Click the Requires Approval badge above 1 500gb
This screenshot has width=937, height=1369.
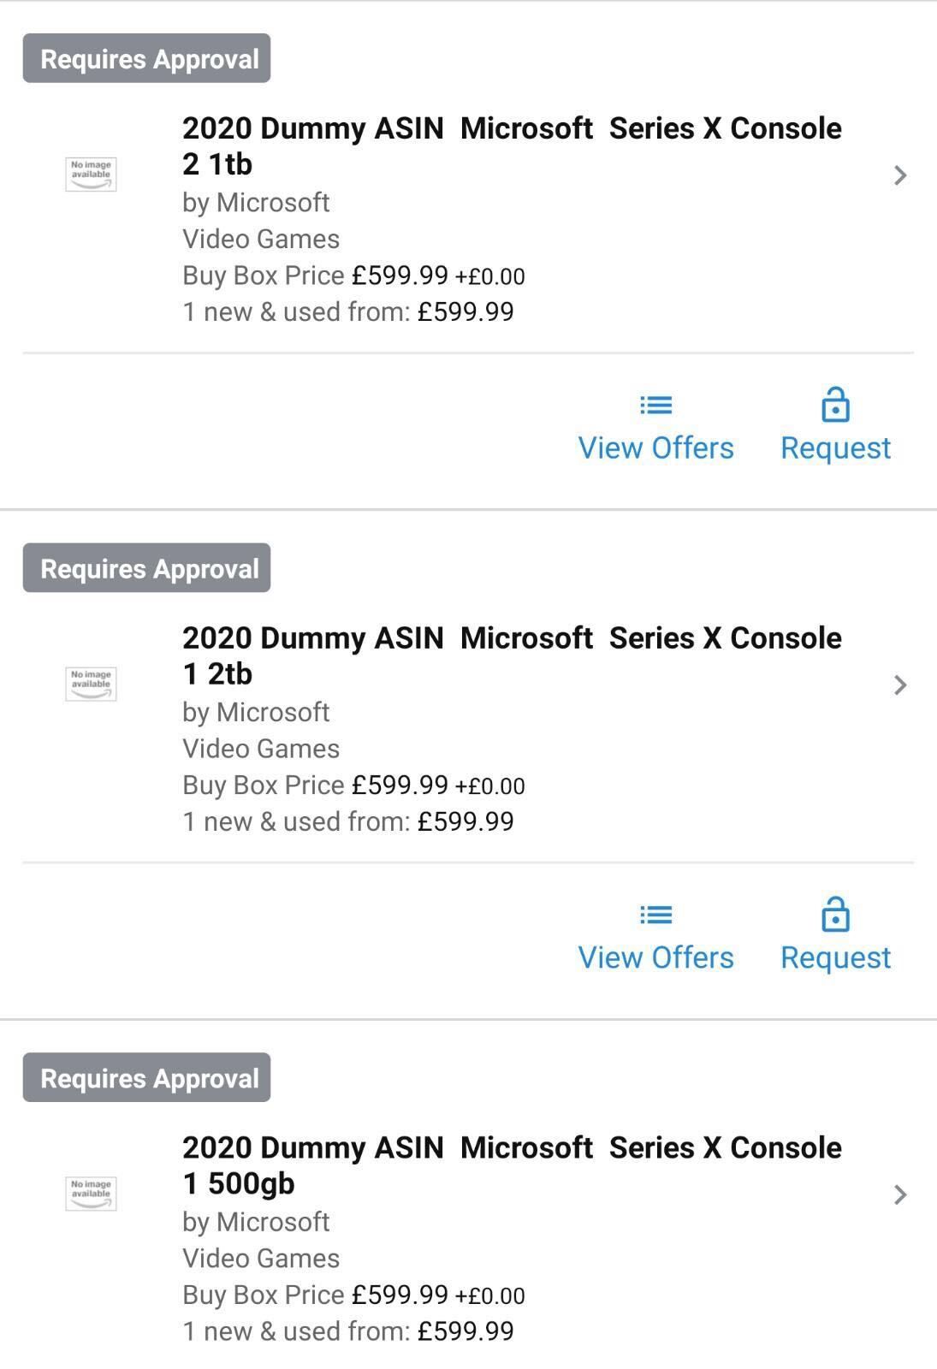pos(147,1078)
